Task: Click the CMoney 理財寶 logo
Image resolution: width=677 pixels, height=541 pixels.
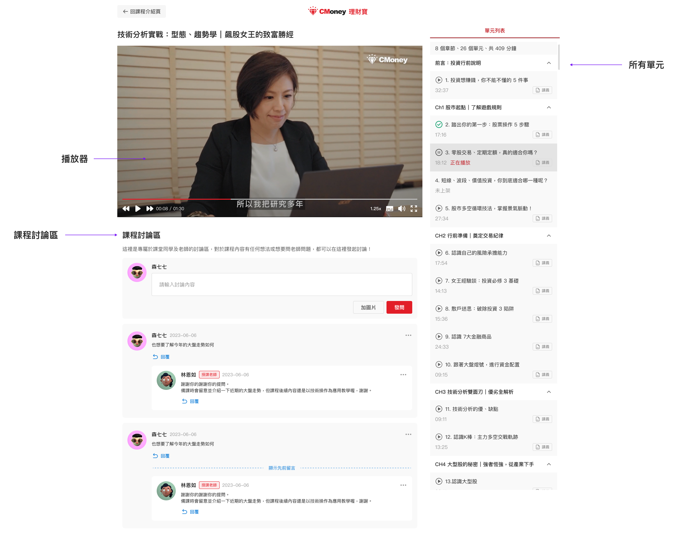Action: coord(338,11)
